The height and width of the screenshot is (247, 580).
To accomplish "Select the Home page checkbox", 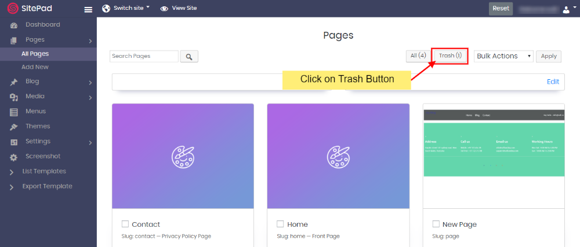I will (x=280, y=224).
